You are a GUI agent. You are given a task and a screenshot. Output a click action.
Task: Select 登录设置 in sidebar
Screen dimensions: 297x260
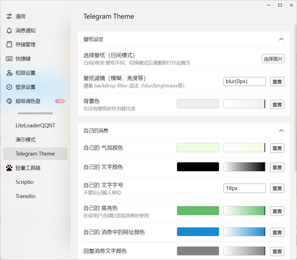(35, 87)
